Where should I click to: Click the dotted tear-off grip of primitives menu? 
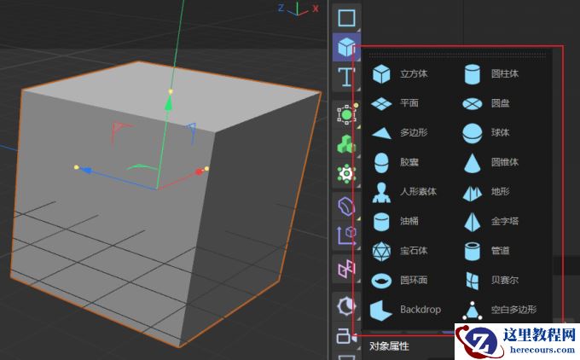click(x=457, y=55)
